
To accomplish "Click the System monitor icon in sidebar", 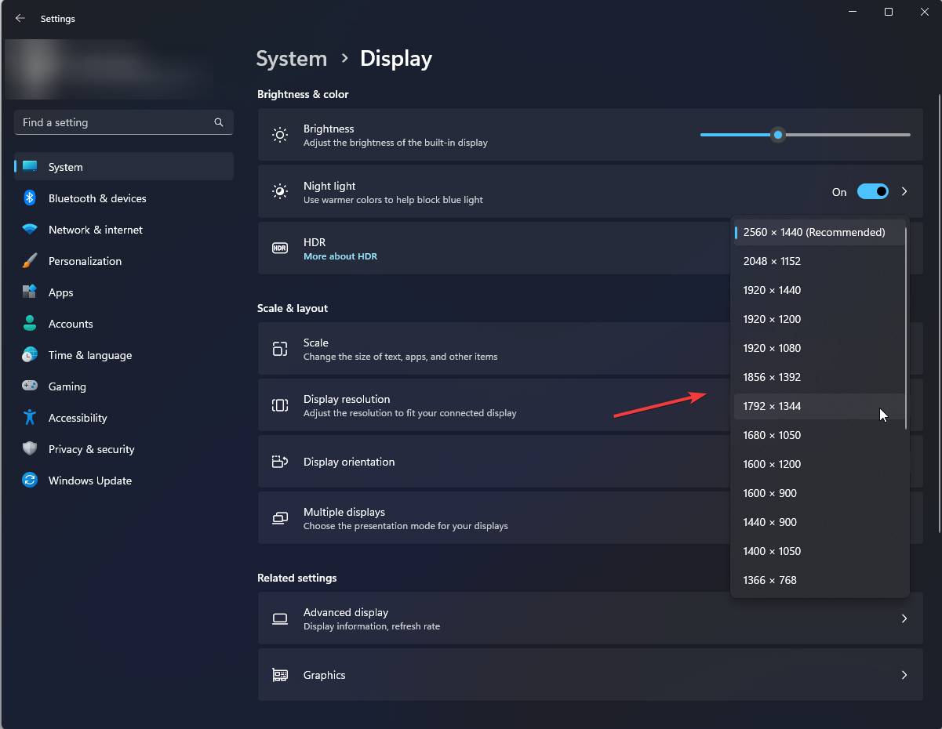I will [30, 166].
